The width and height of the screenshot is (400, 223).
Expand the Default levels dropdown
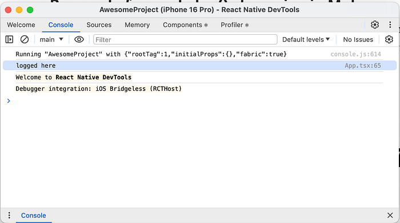pos(306,39)
